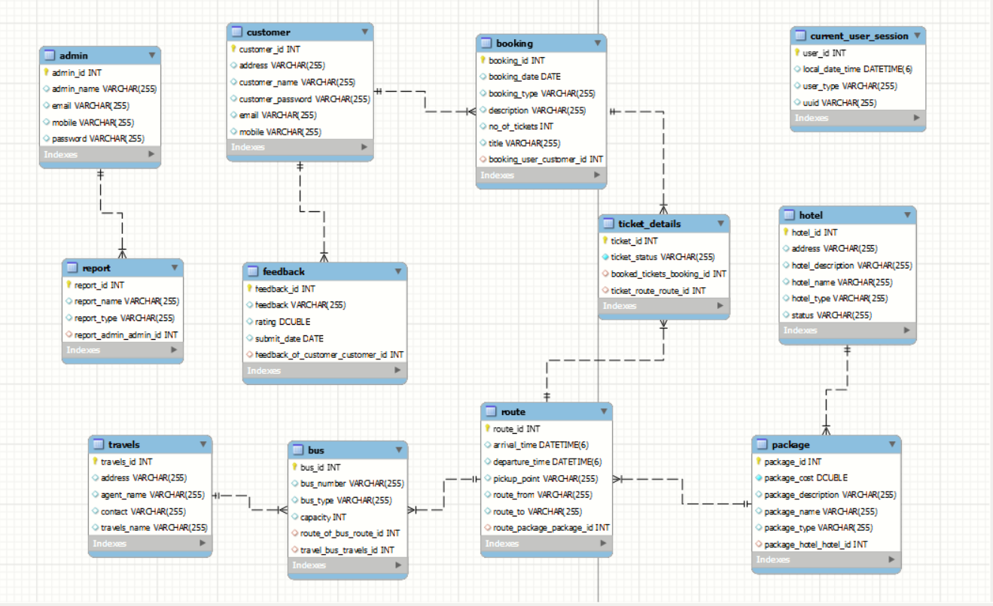Screen dimensions: 993x606
Task: Select departure_time DATETIME(6) column in route
Action: pyautogui.click(x=547, y=462)
